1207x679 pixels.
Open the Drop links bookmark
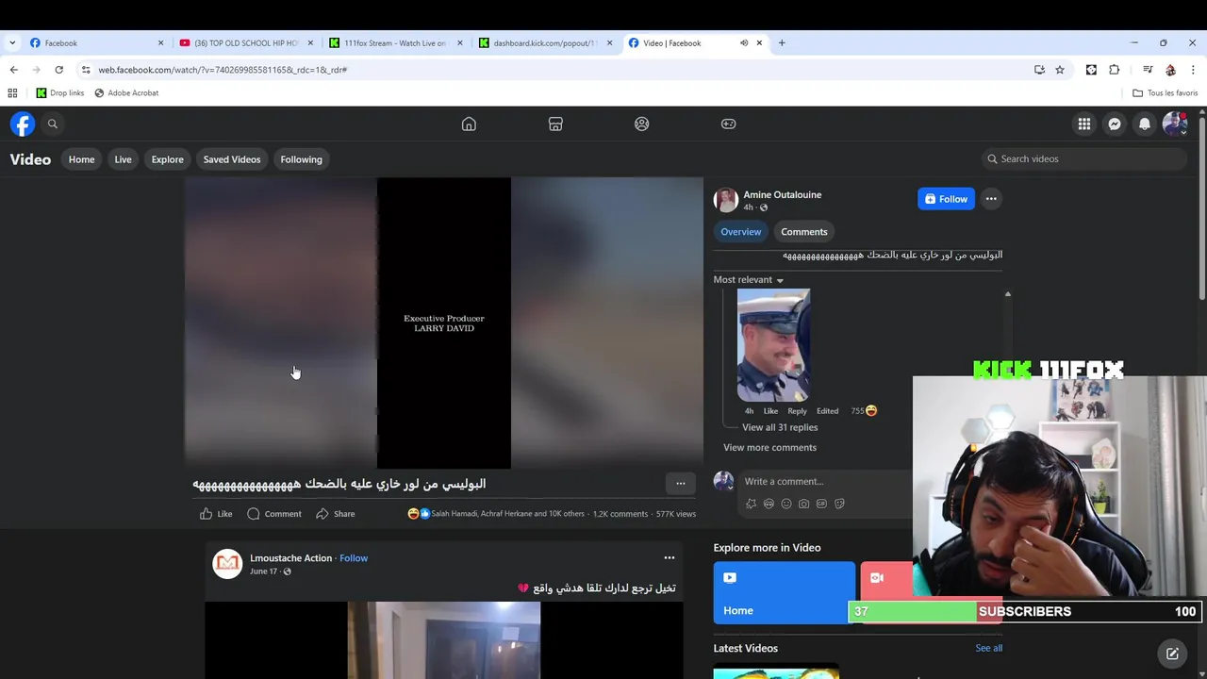click(59, 92)
